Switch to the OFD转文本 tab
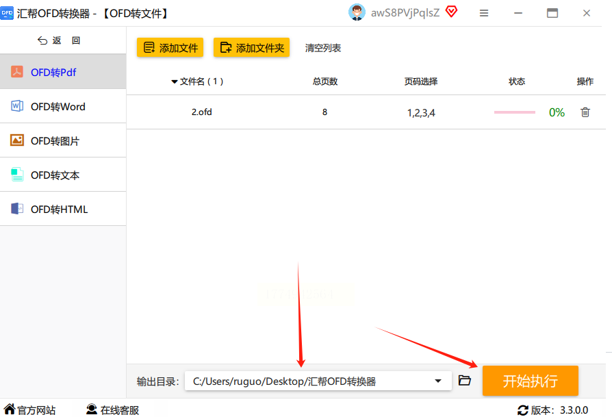 coord(63,175)
